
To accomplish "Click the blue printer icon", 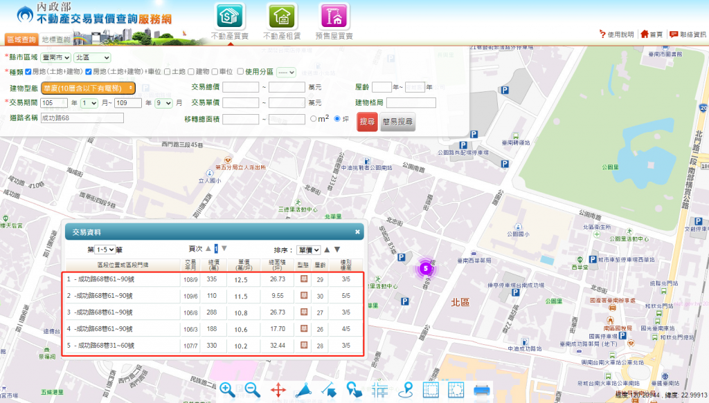I will (x=482, y=390).
